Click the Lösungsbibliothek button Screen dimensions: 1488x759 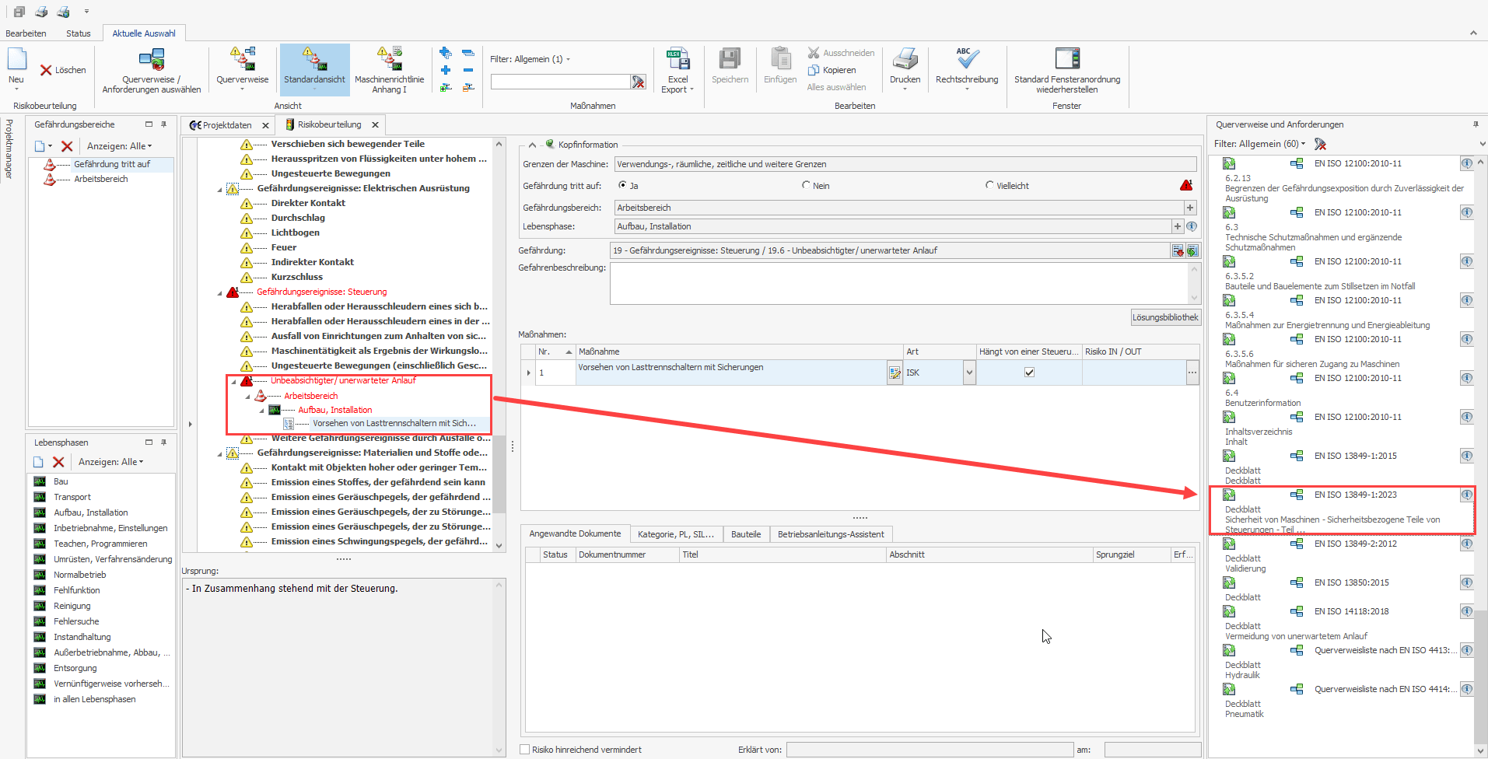click(1164, 317)
